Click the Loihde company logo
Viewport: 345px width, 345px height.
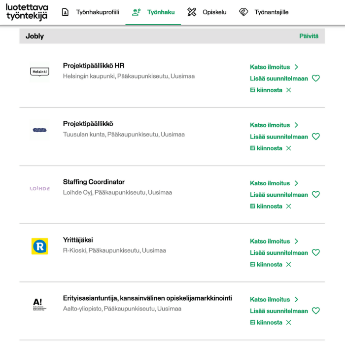(x=39, y=188)
